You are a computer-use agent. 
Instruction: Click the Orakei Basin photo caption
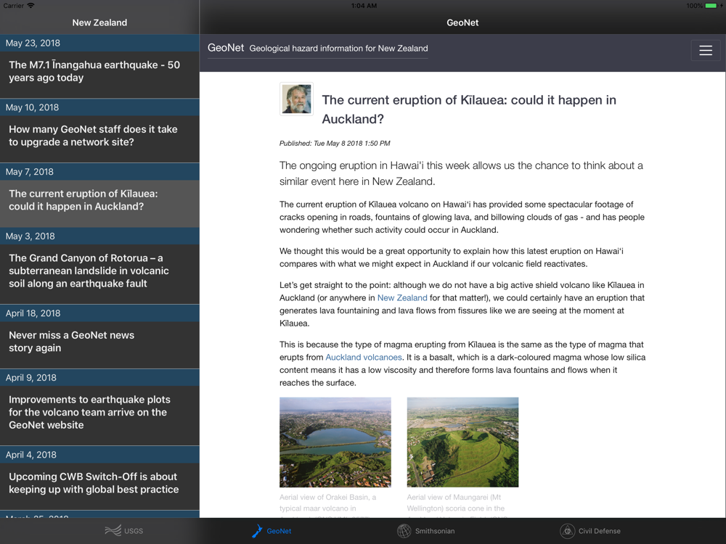(x=328, y=505)
